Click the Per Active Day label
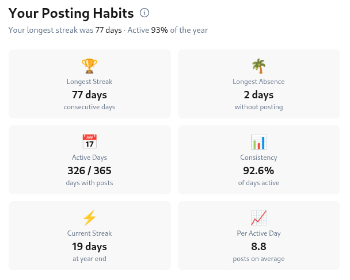The width and height of the screenshot is (350, 280). click(258, 233)
